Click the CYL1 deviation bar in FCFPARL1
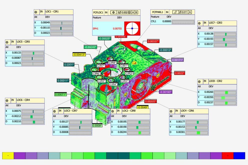This screenshot has height=165, width=248. coord(183,22)
